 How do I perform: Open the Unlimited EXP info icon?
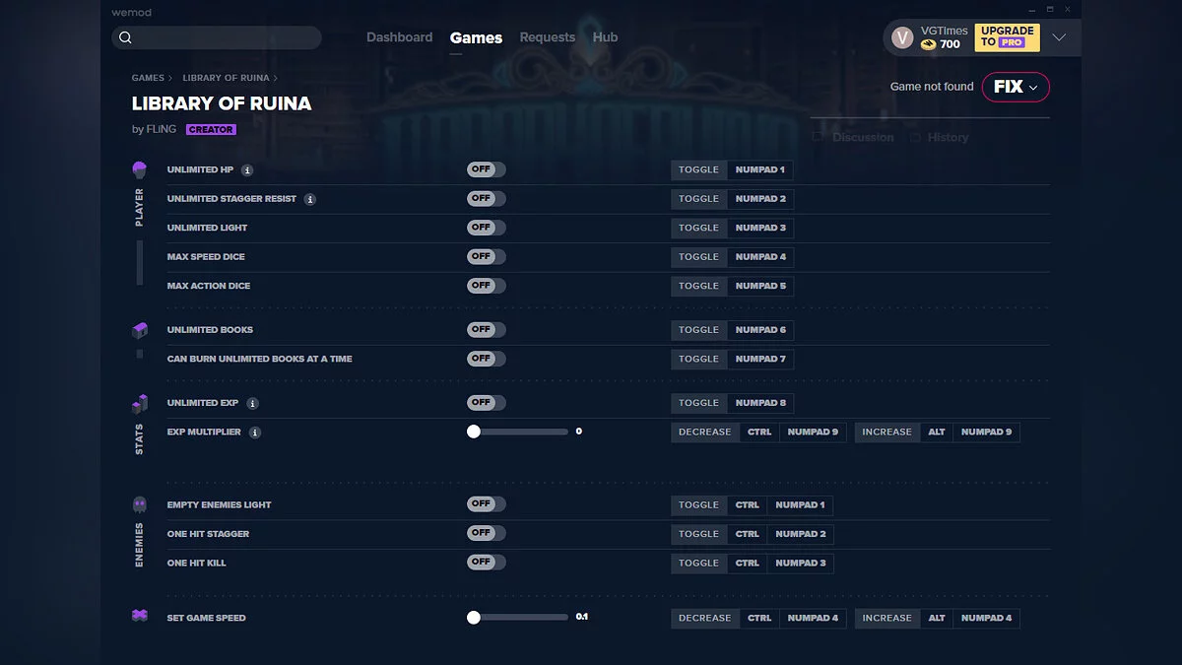253,403
